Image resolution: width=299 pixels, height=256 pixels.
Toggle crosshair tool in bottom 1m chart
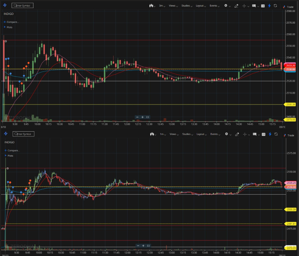click(245, 135)
